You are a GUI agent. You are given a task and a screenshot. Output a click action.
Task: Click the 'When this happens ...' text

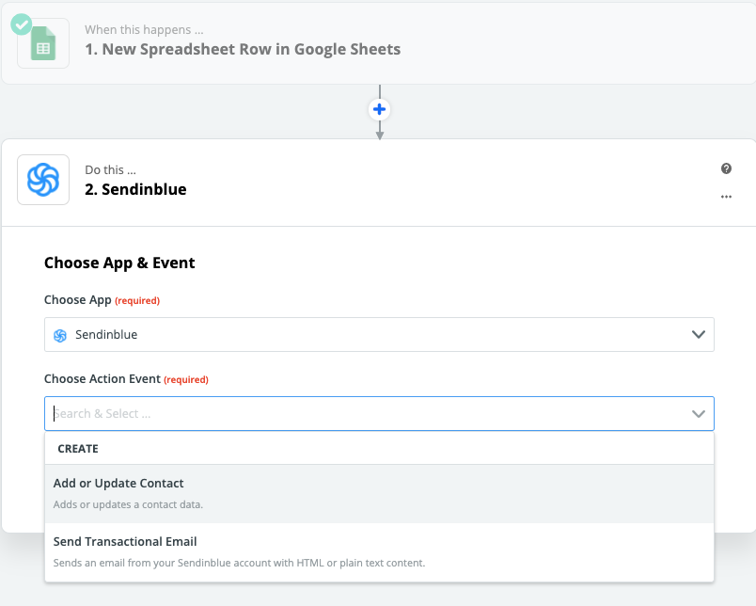144,29
